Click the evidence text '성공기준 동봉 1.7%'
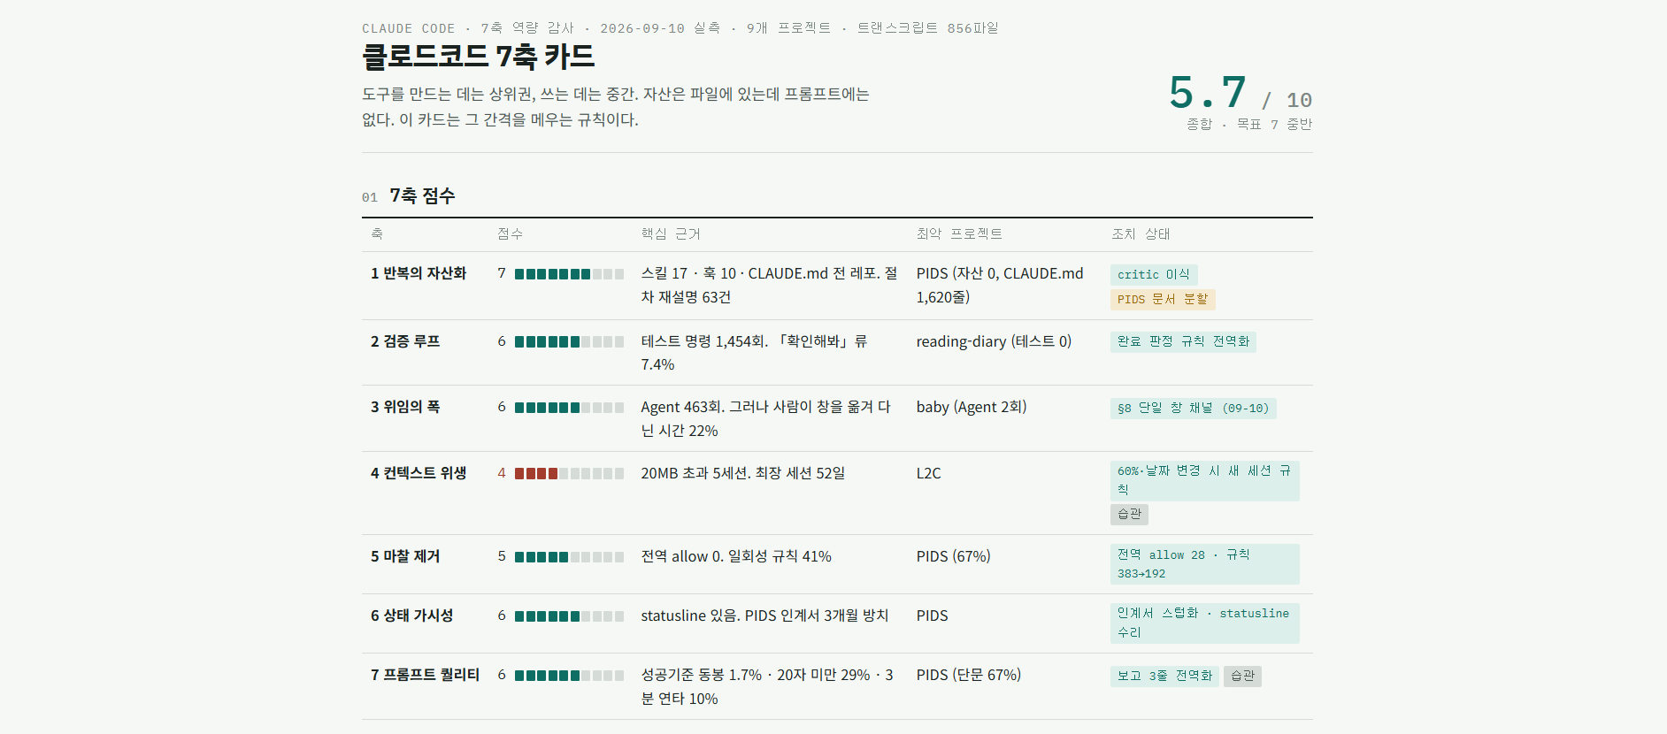 coord(767,687)
